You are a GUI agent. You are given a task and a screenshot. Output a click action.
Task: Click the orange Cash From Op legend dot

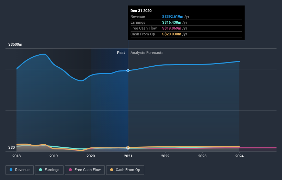[x=112, y=170]
